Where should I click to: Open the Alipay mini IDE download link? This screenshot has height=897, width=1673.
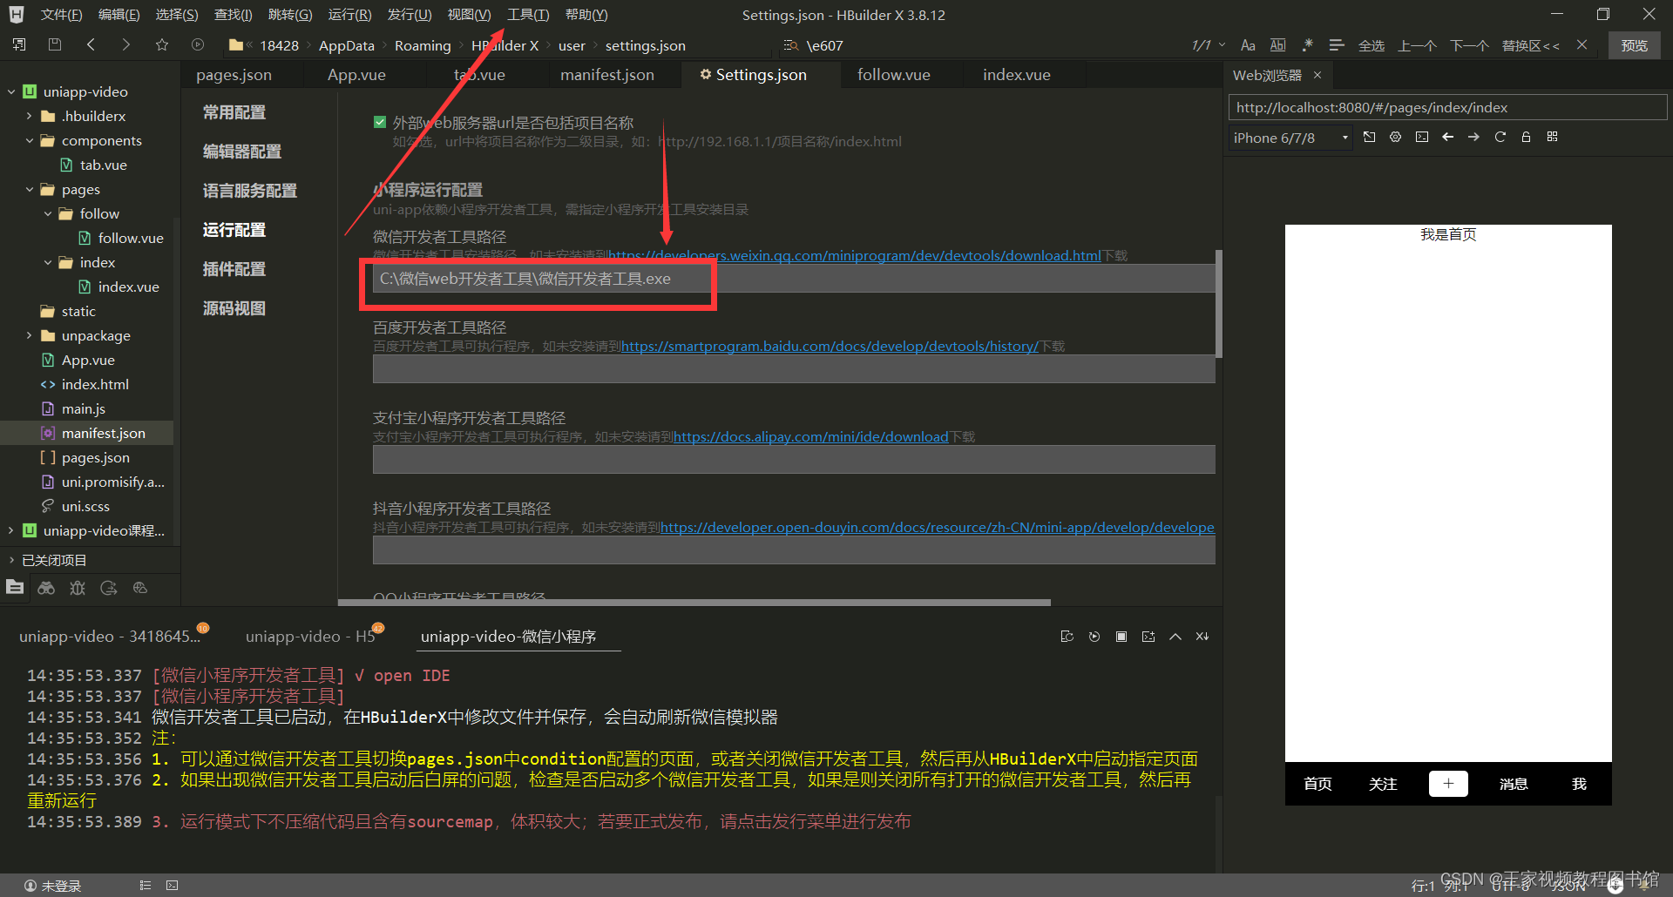(x=810, y=437)
